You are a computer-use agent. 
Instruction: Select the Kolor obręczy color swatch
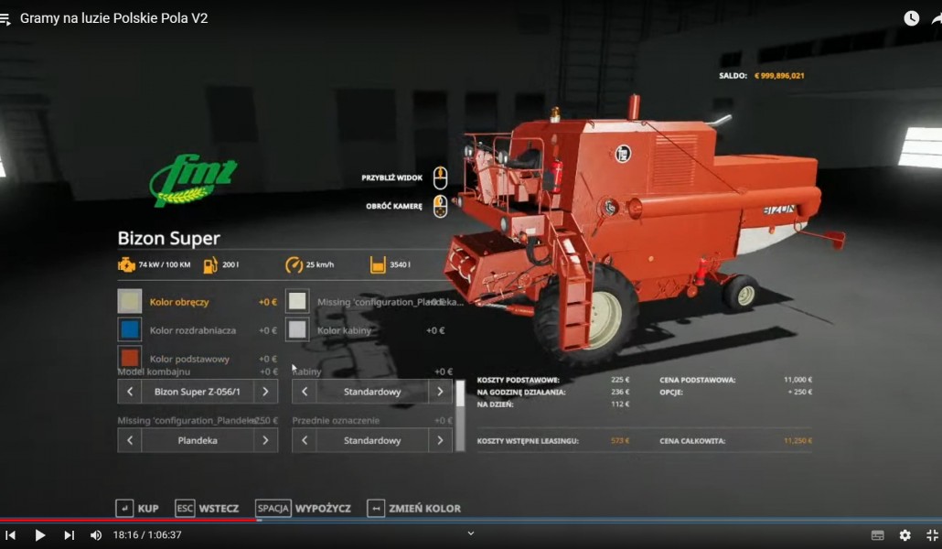(x=130, y=301)
